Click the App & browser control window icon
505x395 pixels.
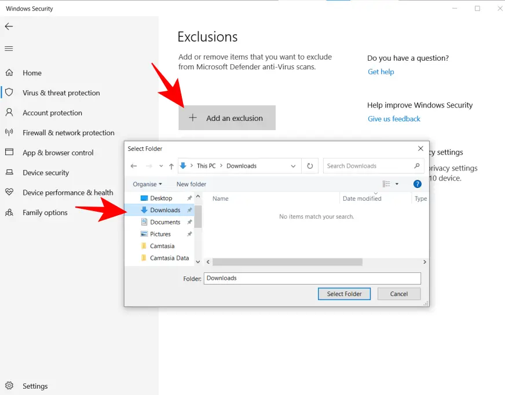(x=9, y=152)
